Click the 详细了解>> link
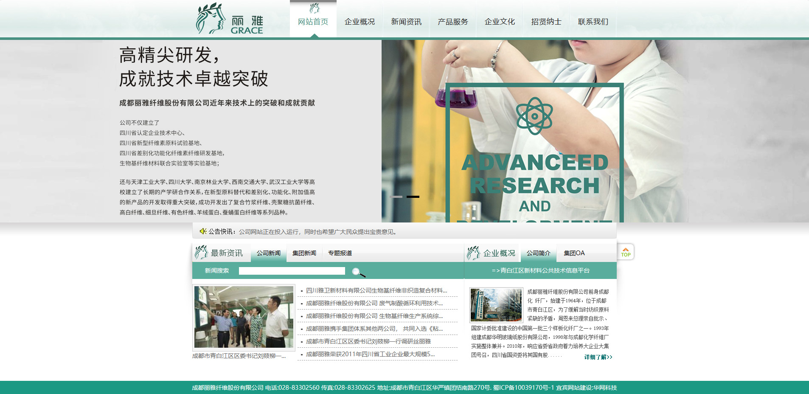The image size is (809, 394). coord(598,357)
